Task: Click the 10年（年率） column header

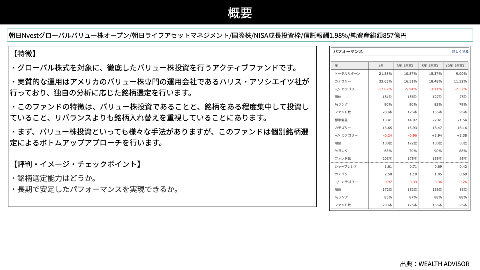Action: pyautogui.click(x=455, y=66)
